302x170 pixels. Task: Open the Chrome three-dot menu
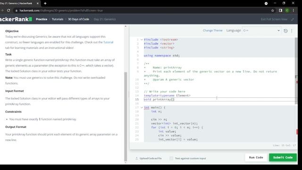294,10
